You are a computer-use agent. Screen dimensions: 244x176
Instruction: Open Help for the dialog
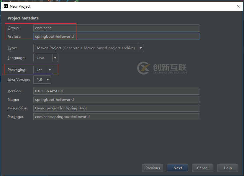pos(228,168)
